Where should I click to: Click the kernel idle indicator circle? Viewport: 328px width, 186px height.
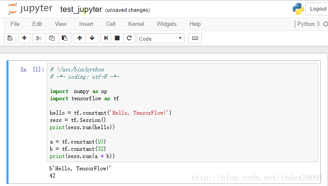pos(326,24)
